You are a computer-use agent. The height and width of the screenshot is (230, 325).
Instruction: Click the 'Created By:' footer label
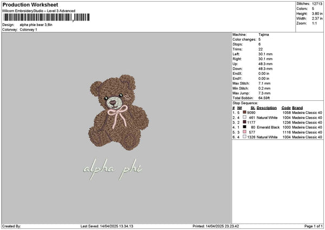pyautogui.click(x=11, y=226)
